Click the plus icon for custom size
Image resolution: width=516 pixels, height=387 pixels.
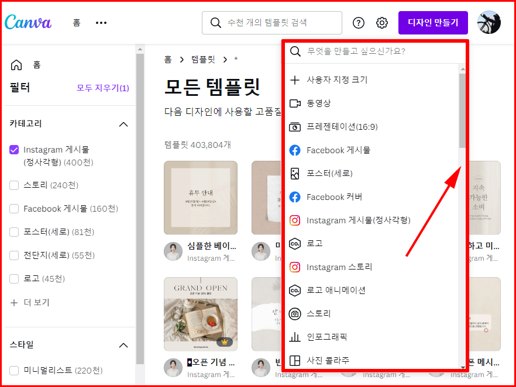point(295,80)
